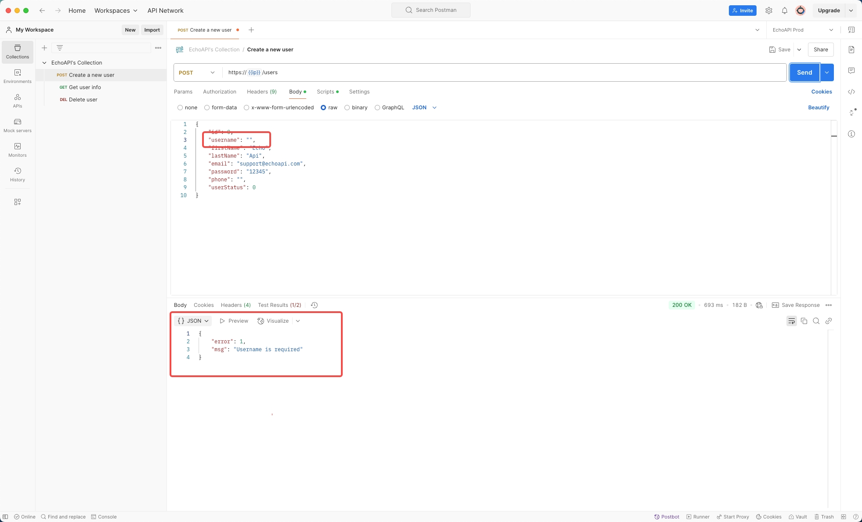
Task: Click the Test Results 1/2 tab label
Action: [279, 305]
